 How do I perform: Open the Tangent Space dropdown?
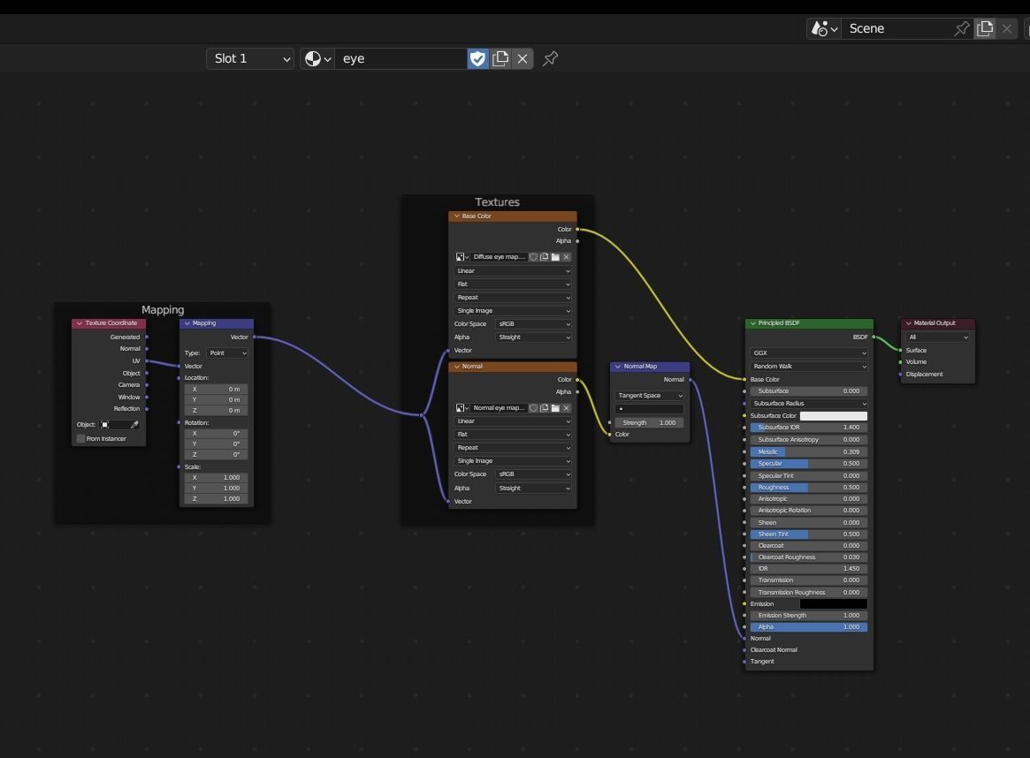(x=650, y=396)
